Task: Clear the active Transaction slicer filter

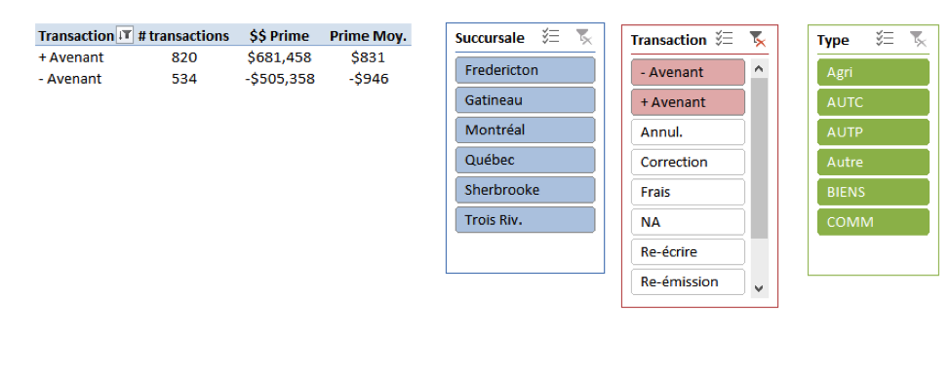Action: [x=758, y=39]
